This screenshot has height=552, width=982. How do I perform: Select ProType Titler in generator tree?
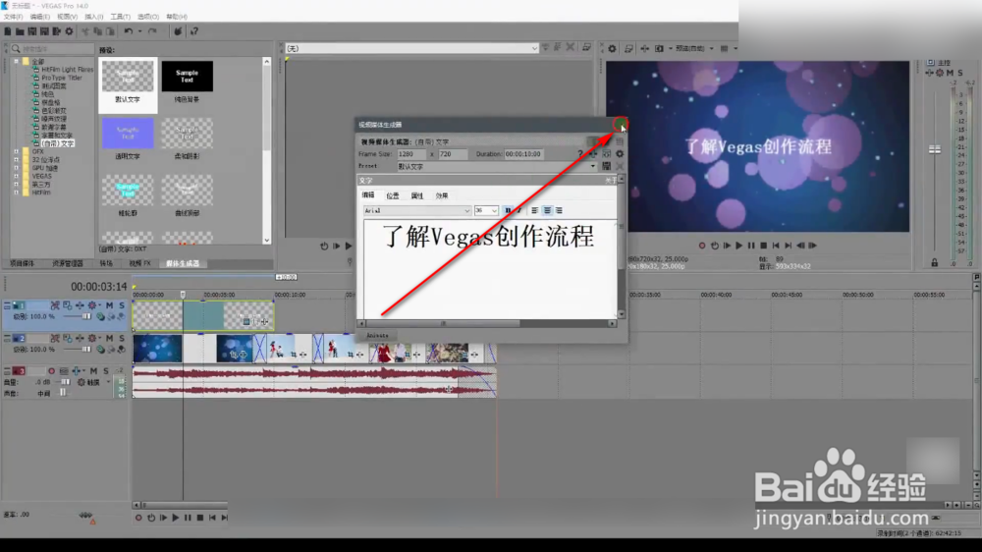61,78
